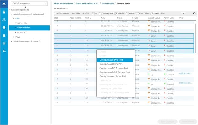The height and width of the screenshot is (125, 198).
Task: Toggle the Server filter checkbox
Action: pyautogui.click(x=127, y=14)
